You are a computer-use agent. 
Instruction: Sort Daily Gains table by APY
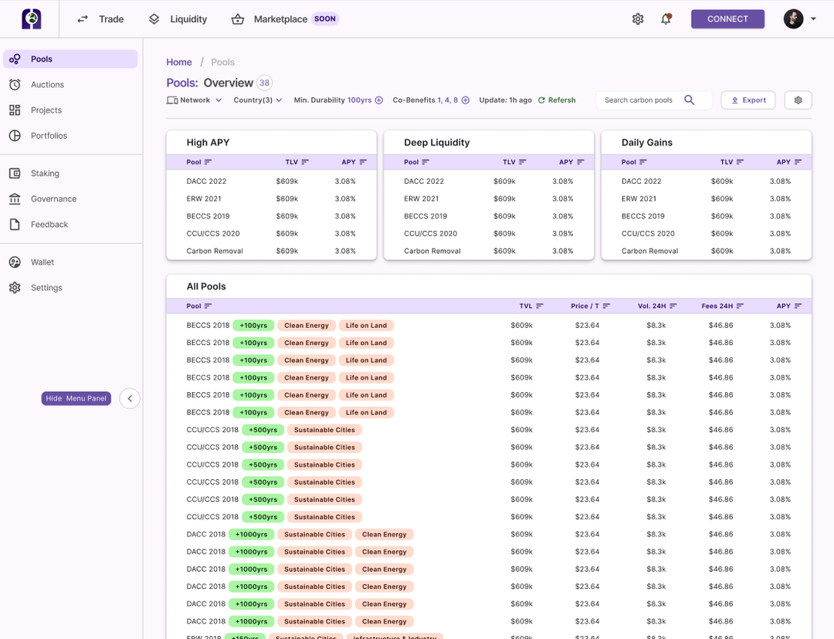(x=789, y=162)
